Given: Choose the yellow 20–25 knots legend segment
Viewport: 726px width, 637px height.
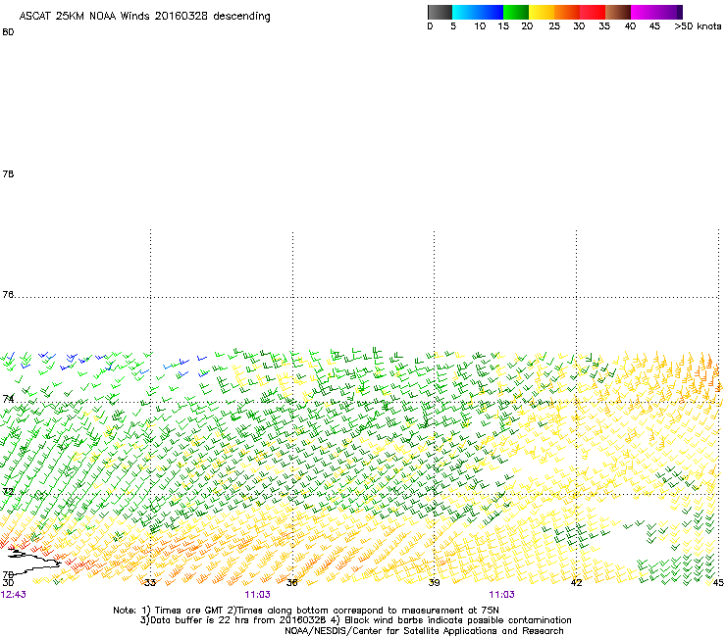Looking at the screenshot, I should click(542, 12).
